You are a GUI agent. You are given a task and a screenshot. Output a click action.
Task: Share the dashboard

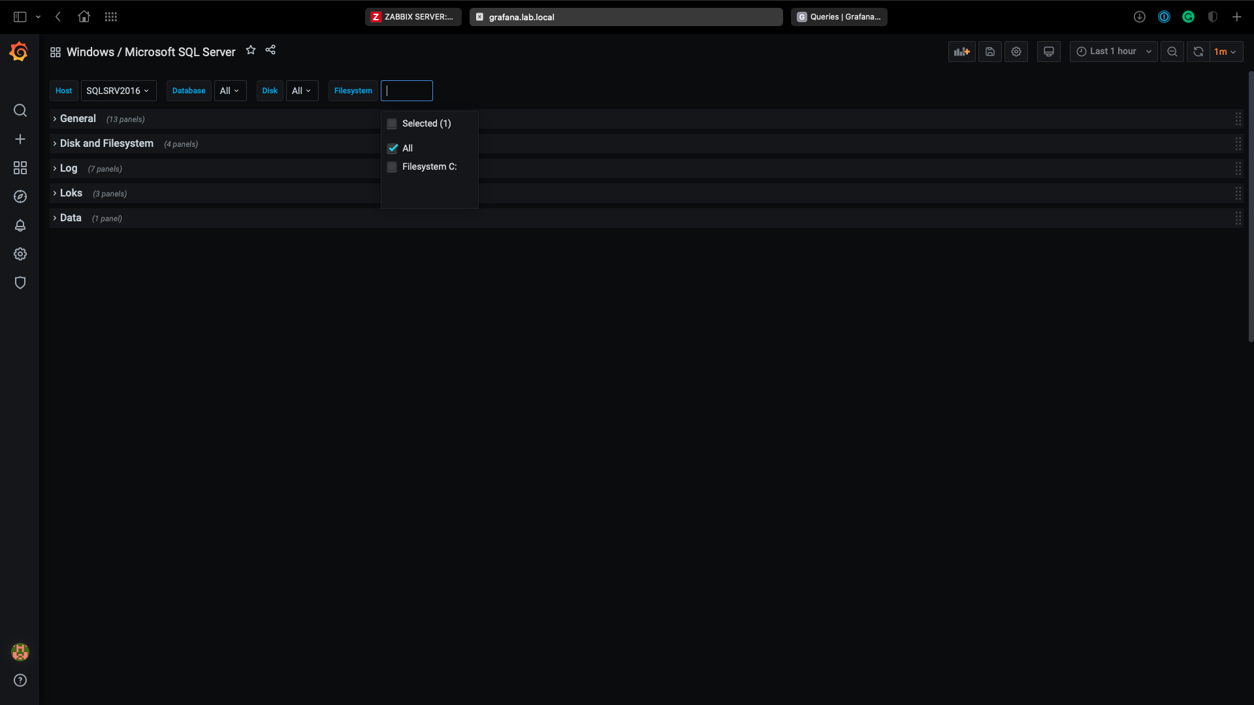(x=270, y=50)
